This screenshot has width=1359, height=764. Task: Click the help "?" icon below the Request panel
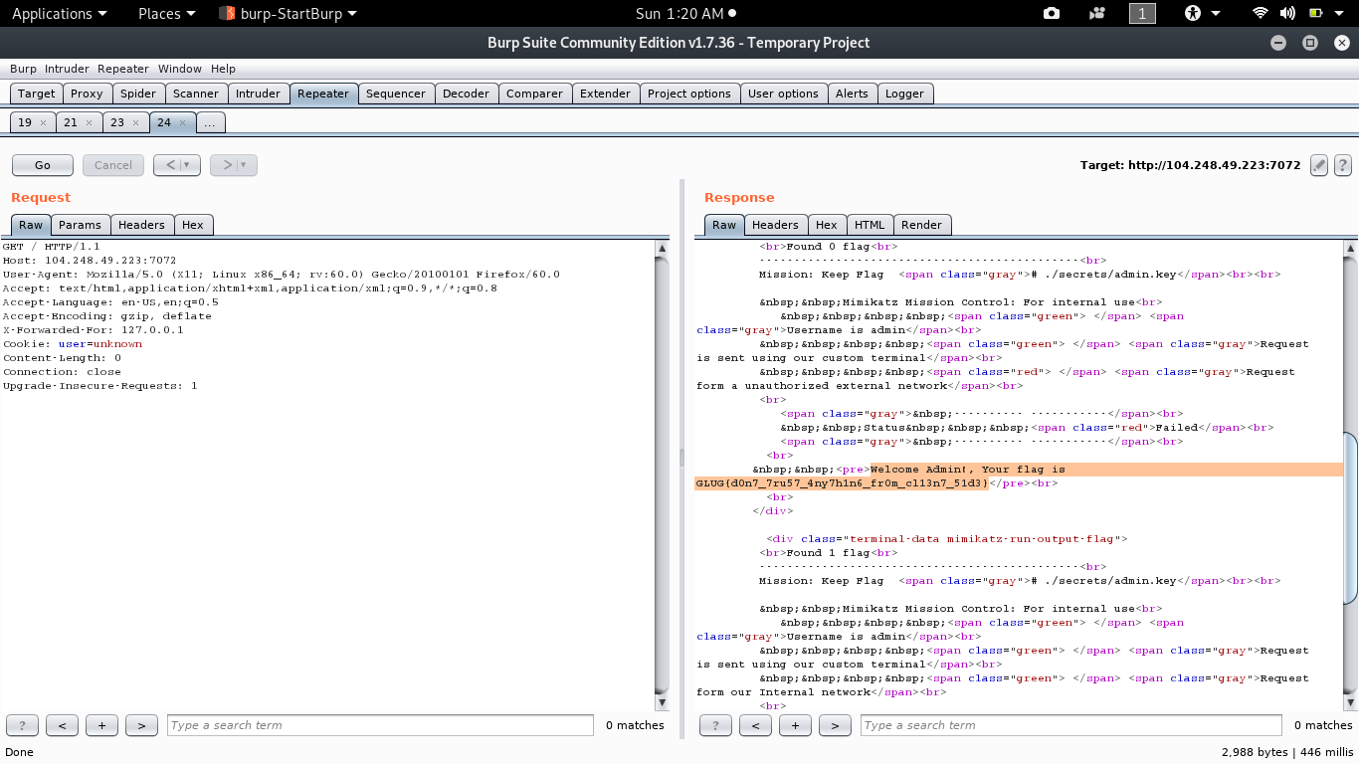tap(21, 725)
